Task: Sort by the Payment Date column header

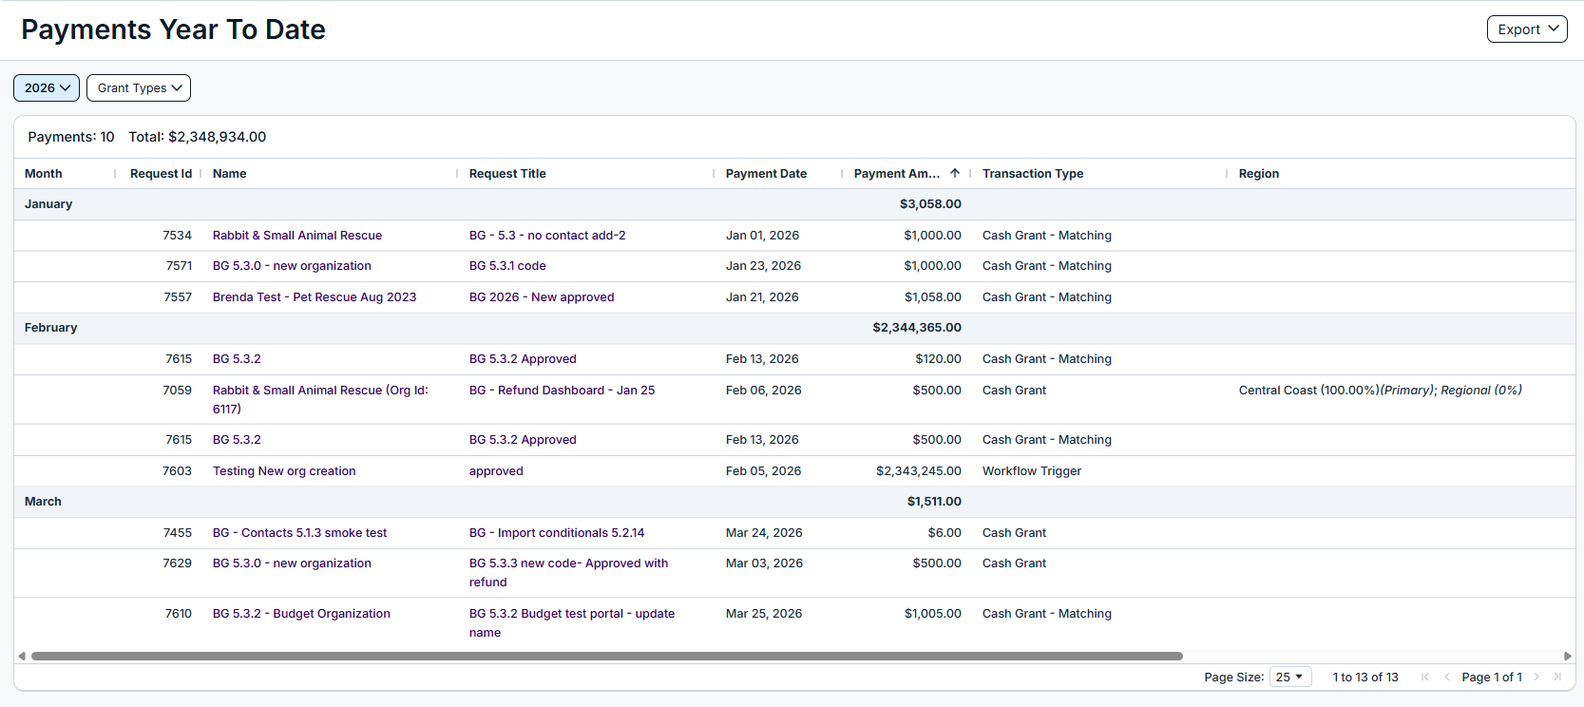Action: pyautogui.click(x=766, y=173)
